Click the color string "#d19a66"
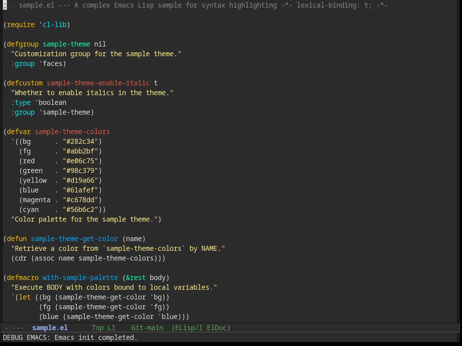462x346 pixels. tap(80, 180)
